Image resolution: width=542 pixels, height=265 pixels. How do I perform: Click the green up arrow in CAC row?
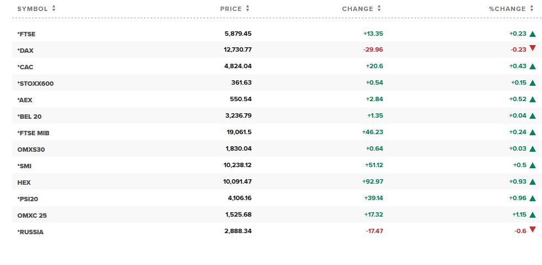(532, 67)
